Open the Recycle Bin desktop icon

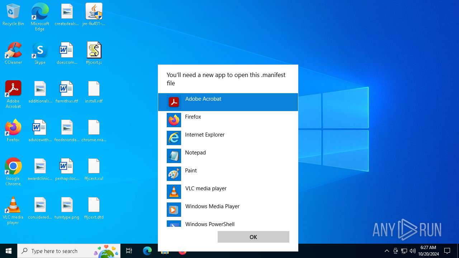[13, 15]
